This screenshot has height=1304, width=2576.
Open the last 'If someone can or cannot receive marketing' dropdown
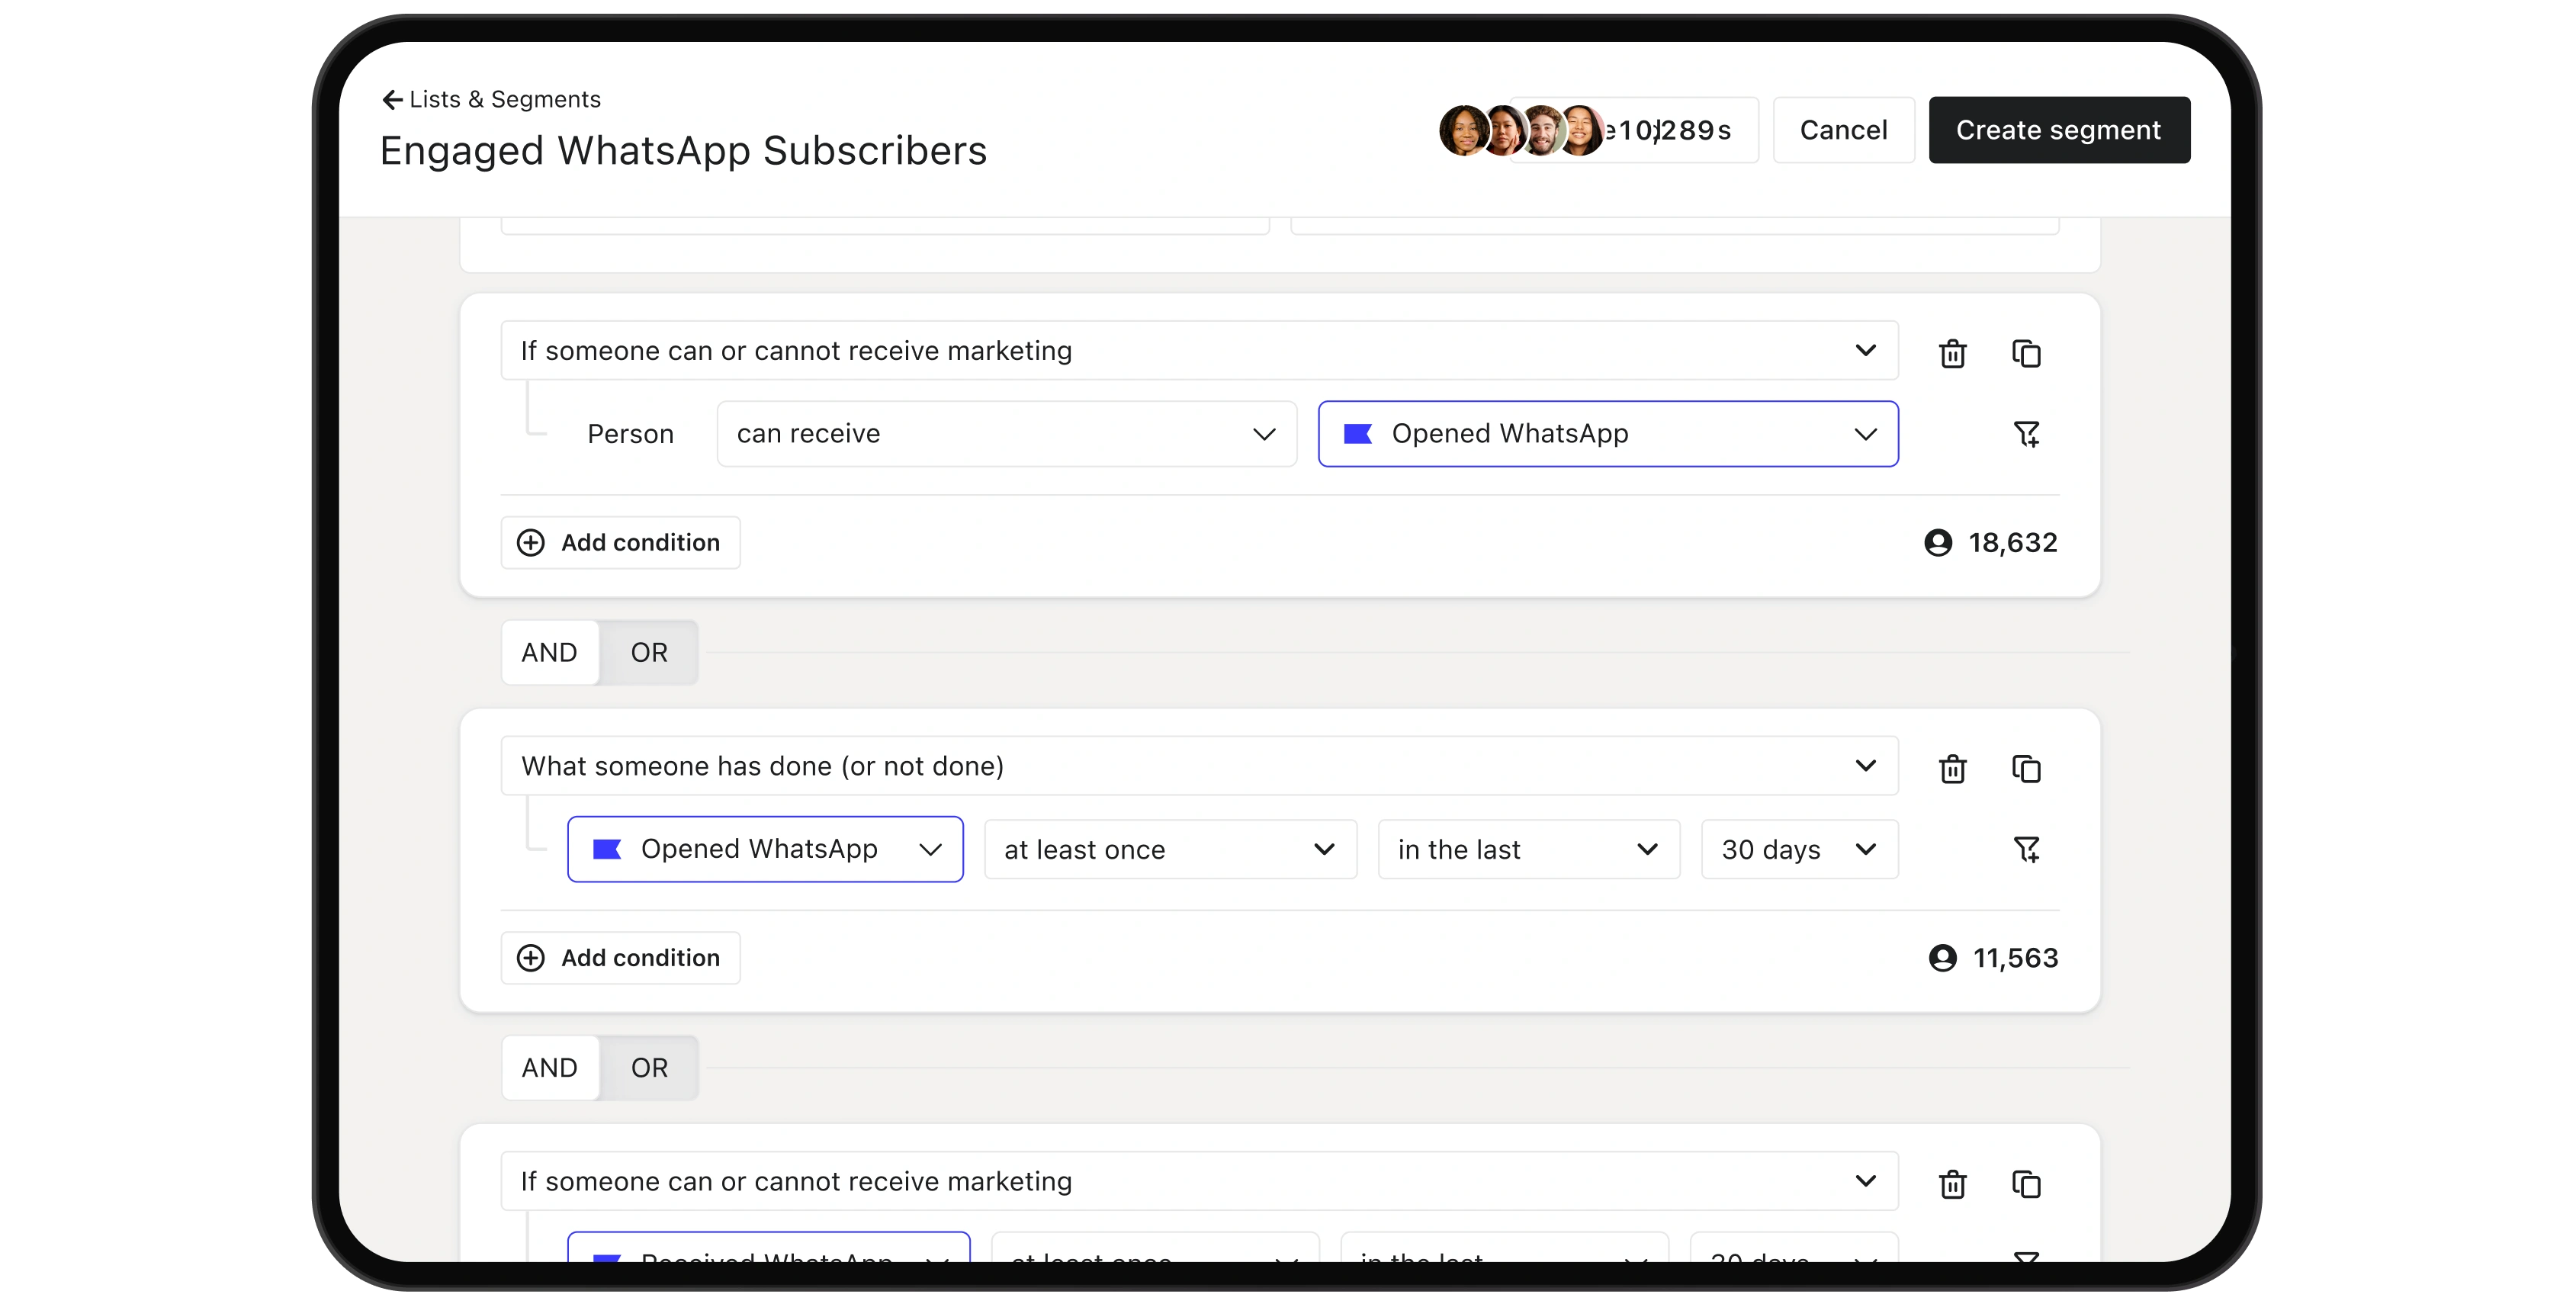pyautogui.click(x=1199, y=1182)
